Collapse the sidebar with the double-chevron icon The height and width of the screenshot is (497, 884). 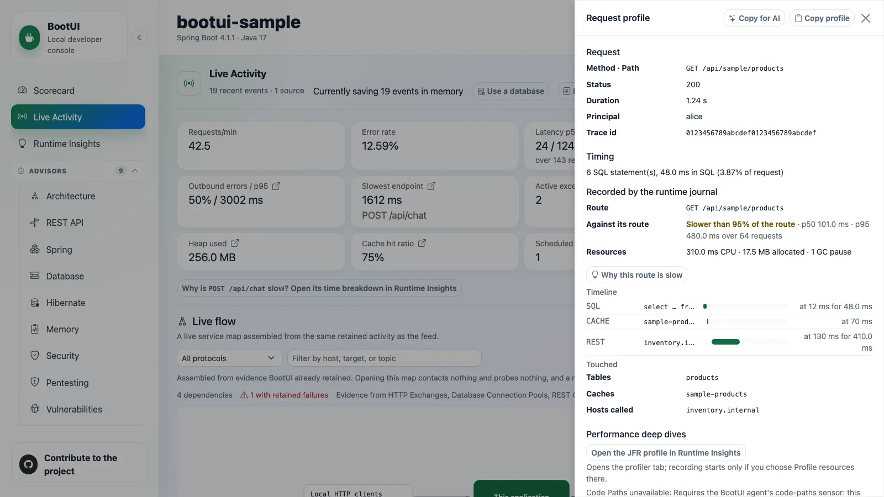point(139,38)
